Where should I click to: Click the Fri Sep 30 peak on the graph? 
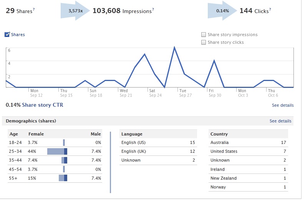click(x=214, y=61)
